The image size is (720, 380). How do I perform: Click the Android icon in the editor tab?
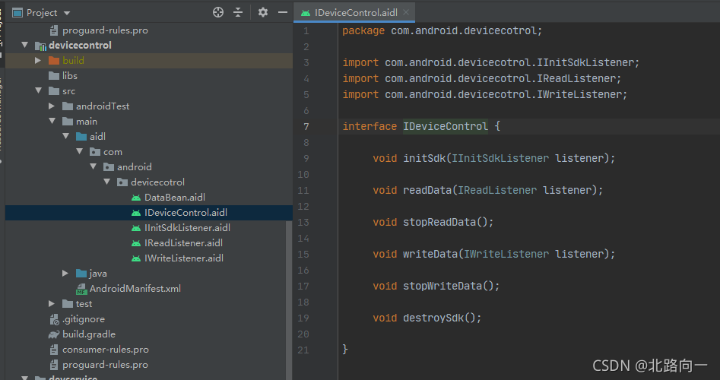pos(306,13)
